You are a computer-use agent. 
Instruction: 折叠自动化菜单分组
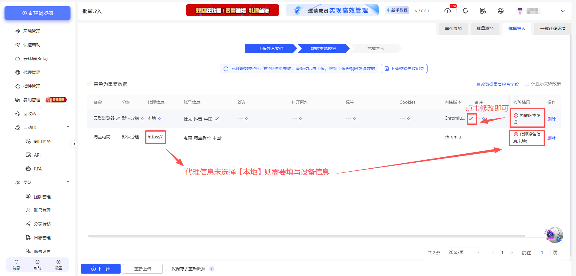(x=68, y=127)
